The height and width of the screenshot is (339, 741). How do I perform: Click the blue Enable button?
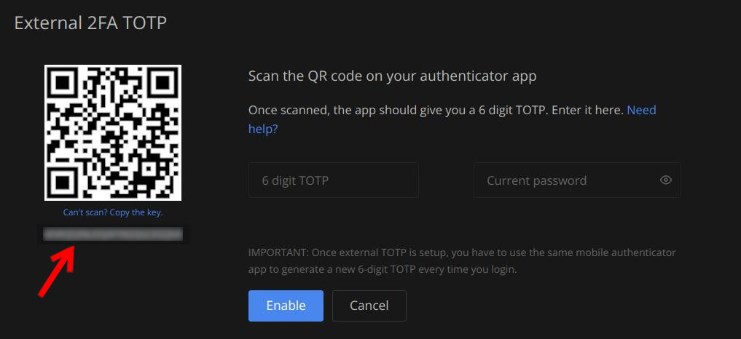coord(286,306)
